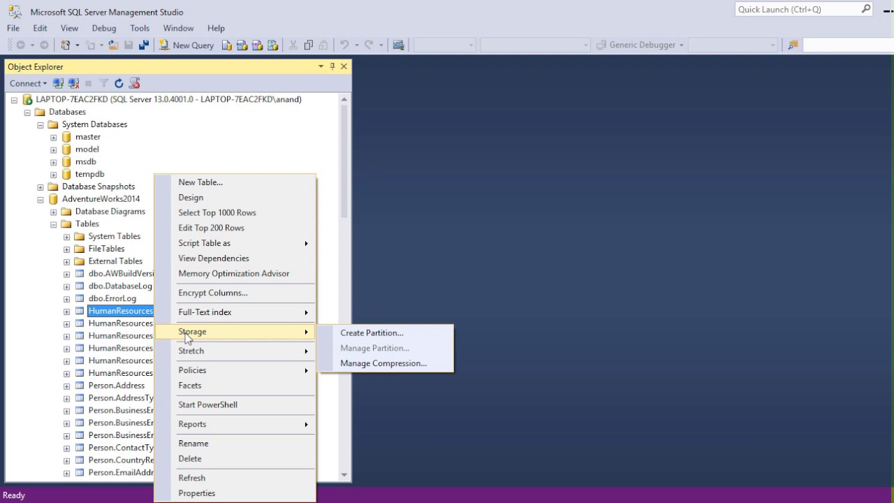
Task: Open the Debug menu
Action: [104, 28]
